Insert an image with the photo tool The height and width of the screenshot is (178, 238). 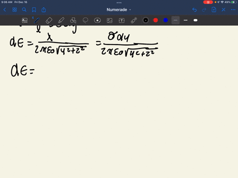[x=110, y=20]
